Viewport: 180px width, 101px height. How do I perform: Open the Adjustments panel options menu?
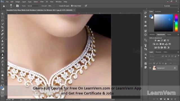click(178, 35)
